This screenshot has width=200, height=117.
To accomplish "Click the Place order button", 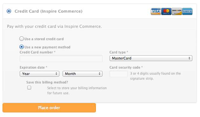I will pyautogui.click(x=49, y=108).
